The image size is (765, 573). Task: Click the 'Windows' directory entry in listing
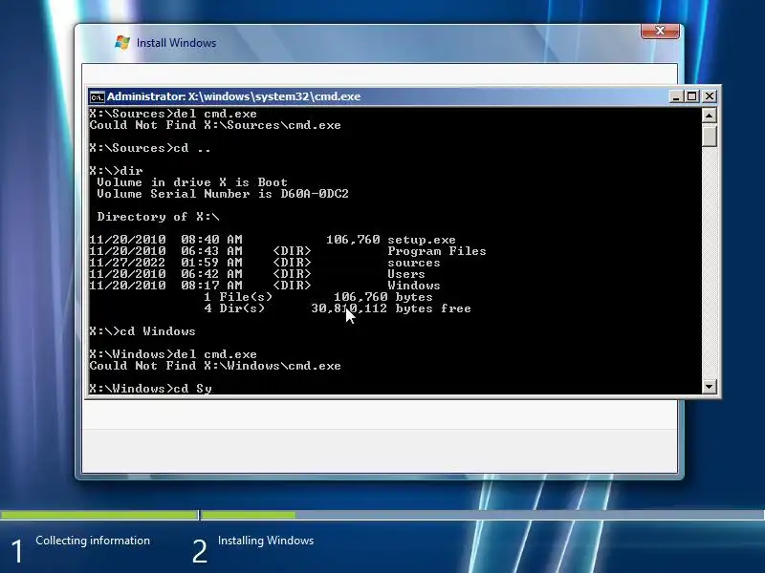(414, 286)
